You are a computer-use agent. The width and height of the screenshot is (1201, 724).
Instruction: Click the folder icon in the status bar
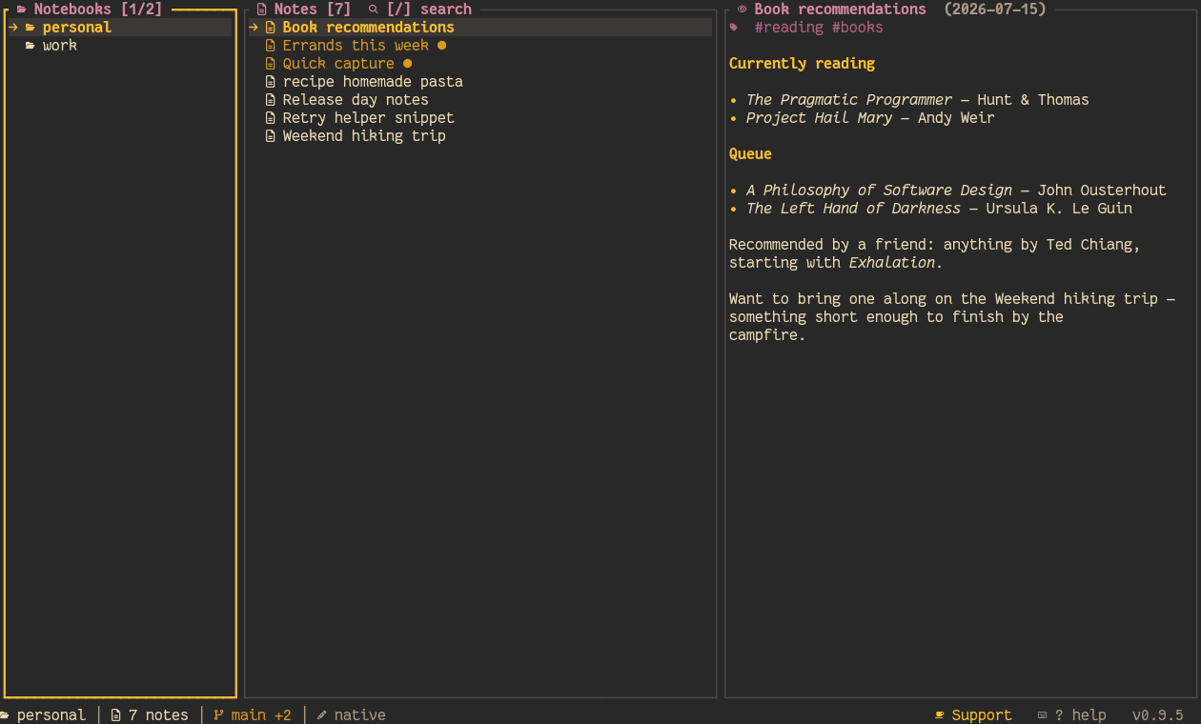pyautogui.click(x=5, y=715)
